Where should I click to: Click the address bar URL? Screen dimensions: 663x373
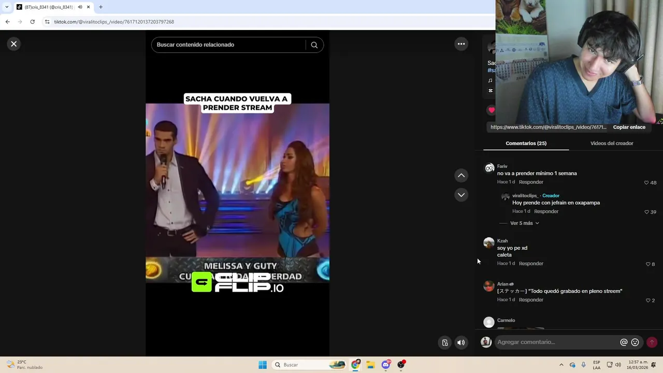(x=114, y=22)
